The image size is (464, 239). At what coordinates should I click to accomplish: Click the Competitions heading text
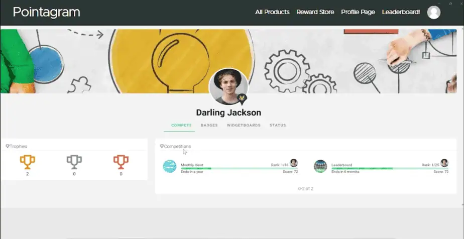[178, 146]
